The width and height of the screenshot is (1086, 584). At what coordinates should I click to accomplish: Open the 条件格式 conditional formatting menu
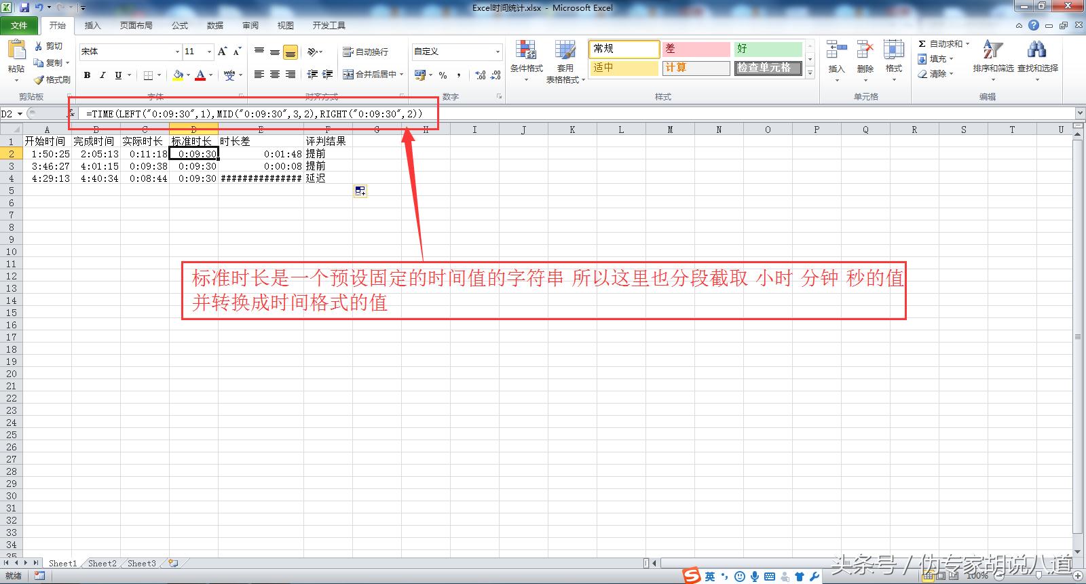point(526,61)
